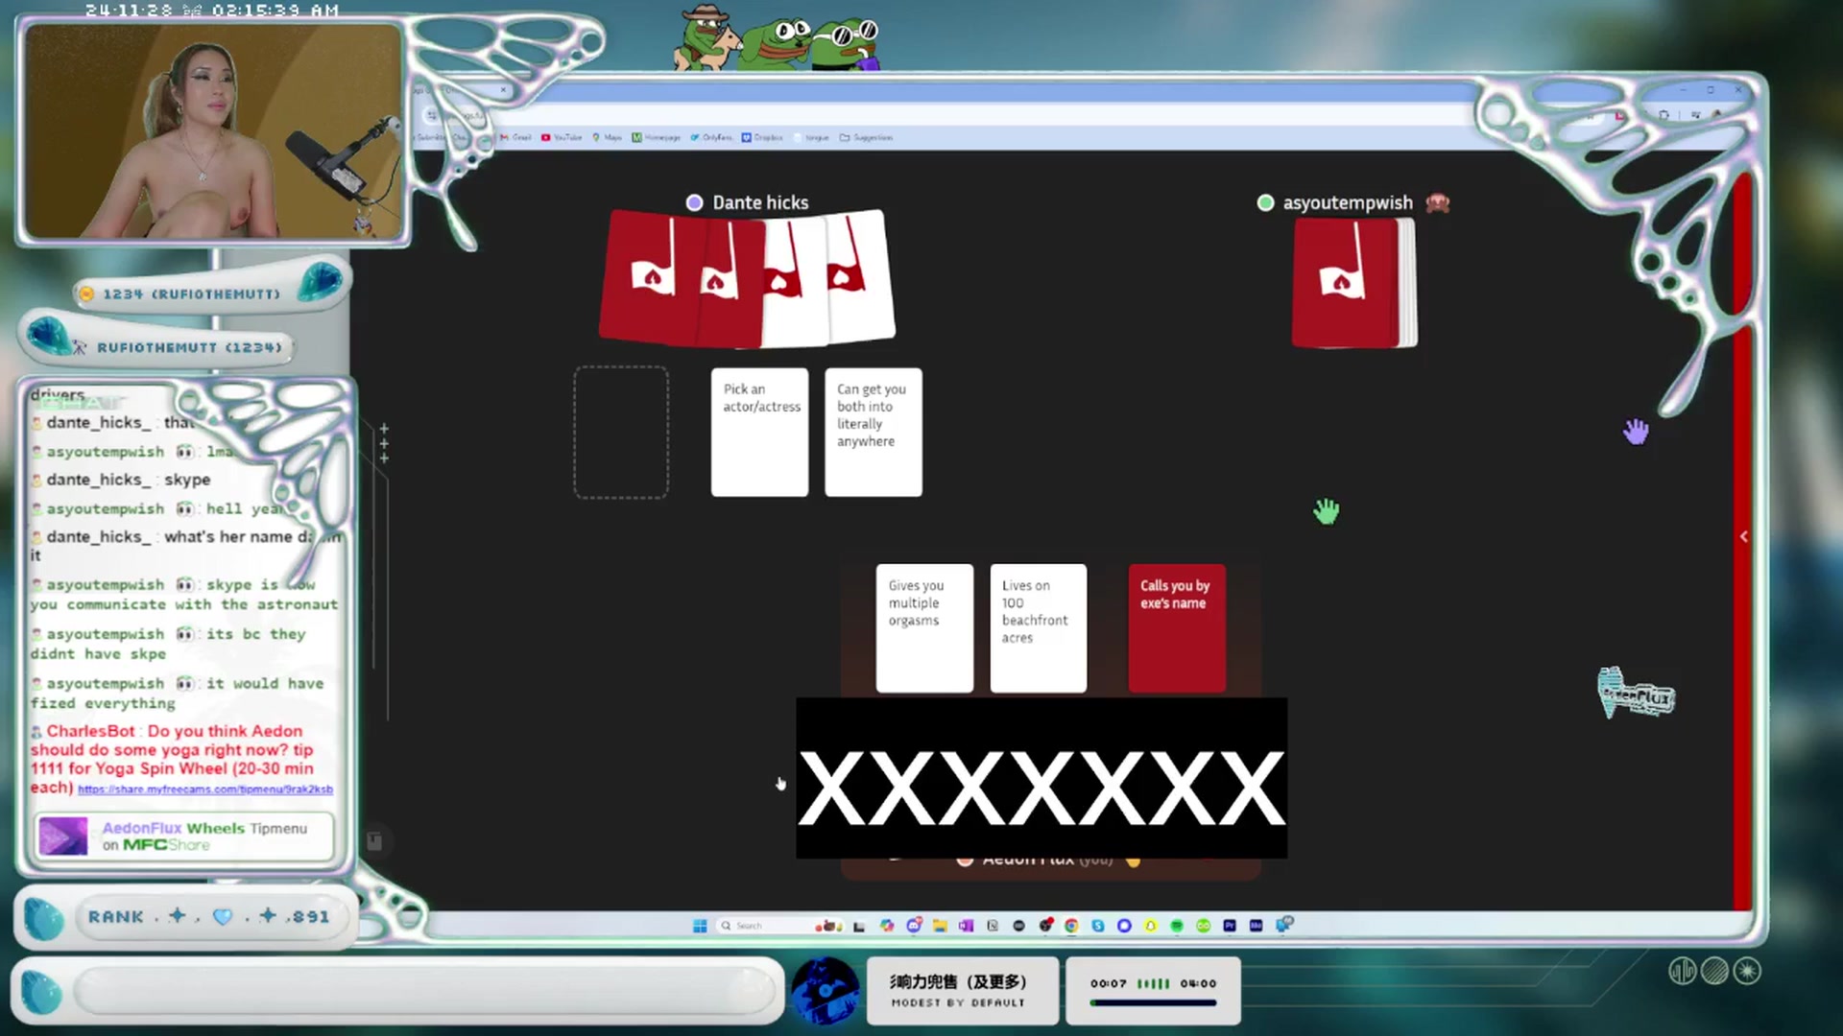
Task: Open the Maps bookmark
Action: tap(607, 137)
